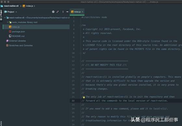
Task: Click line number 22 in the gutter
Action: [x=73, y=101]
